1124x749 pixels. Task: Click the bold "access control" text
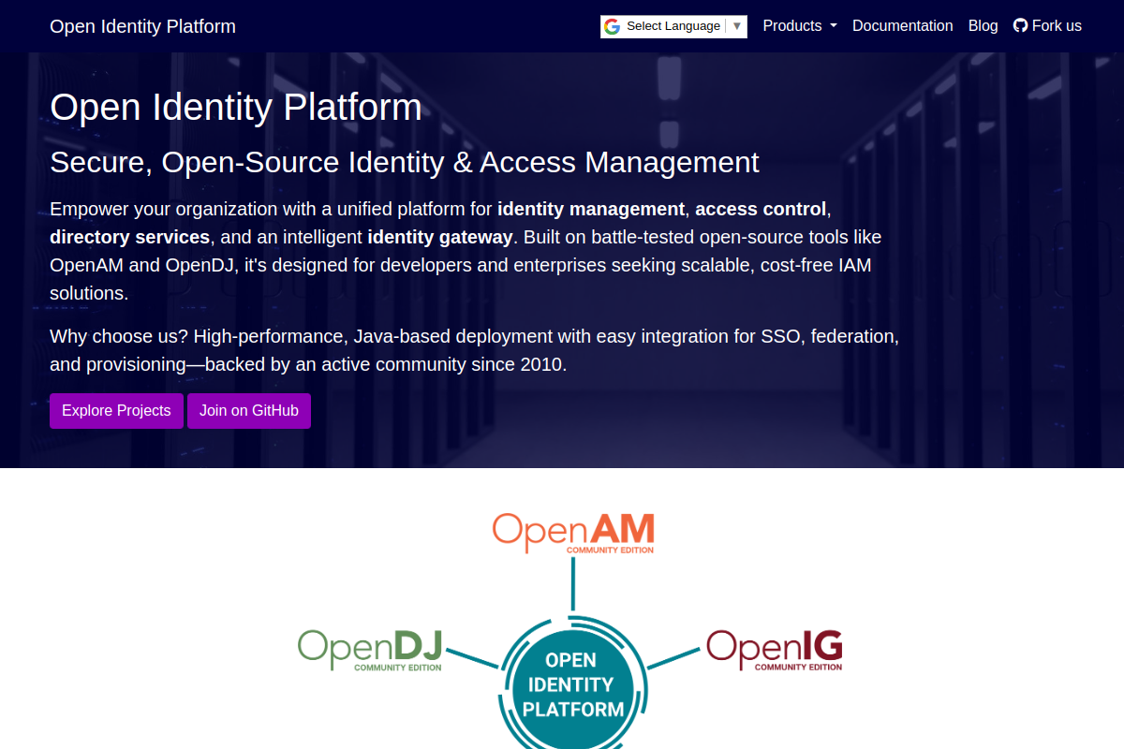tap(761, 209)
